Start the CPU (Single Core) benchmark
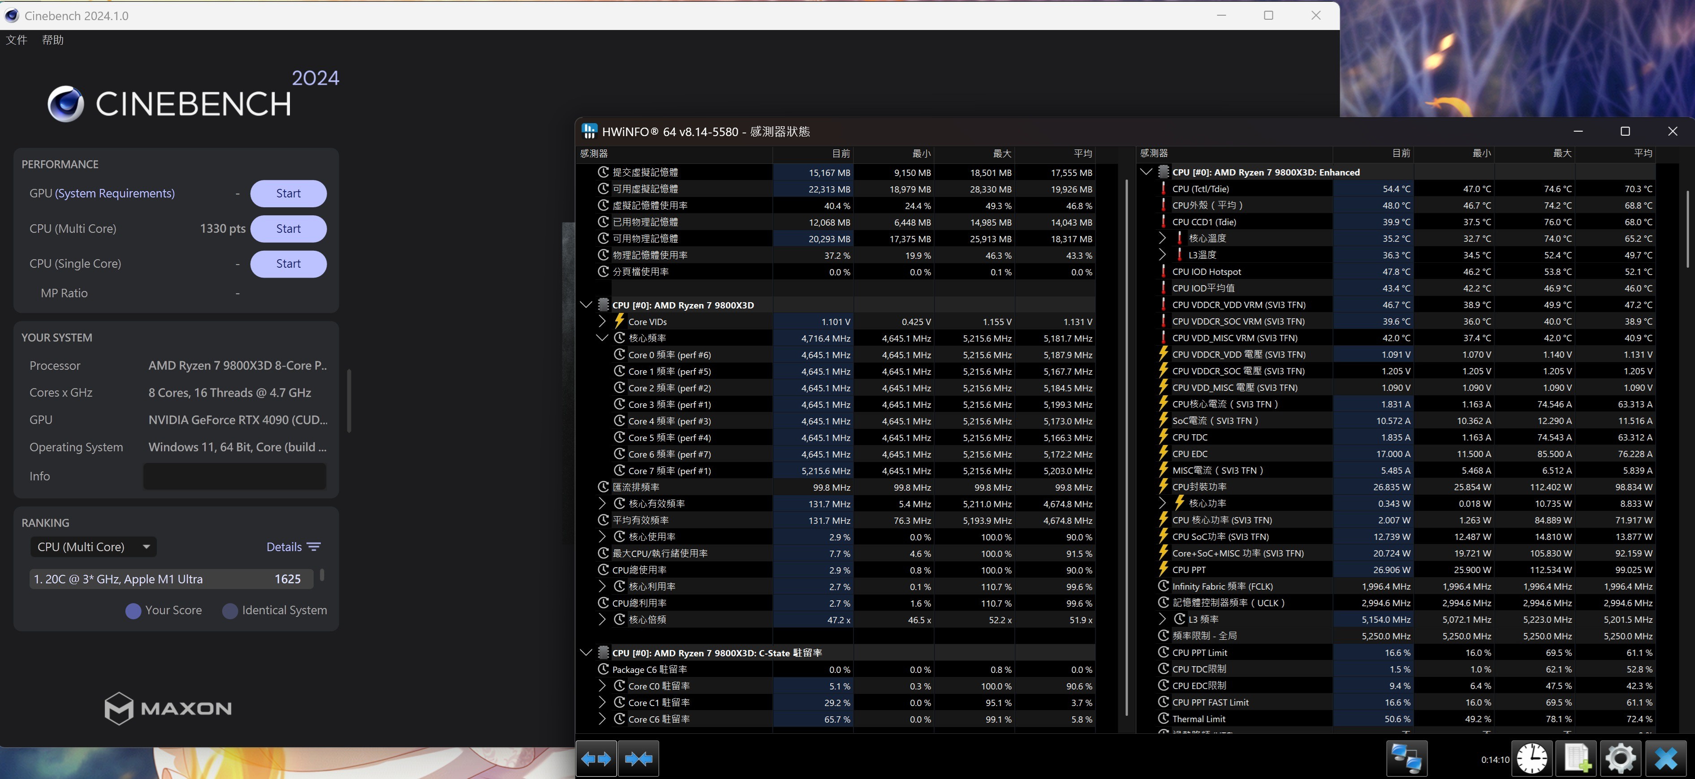Image resolution: width=1695 pixels, height=779 pixels. 288,264
